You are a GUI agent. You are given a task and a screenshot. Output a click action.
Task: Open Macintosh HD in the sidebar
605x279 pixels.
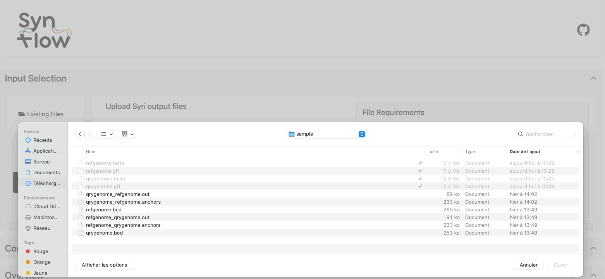[42, 217]
